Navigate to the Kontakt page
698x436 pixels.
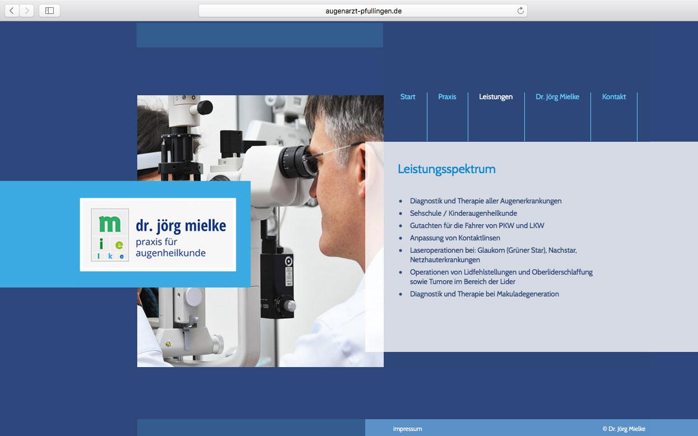tap(613, 97)
